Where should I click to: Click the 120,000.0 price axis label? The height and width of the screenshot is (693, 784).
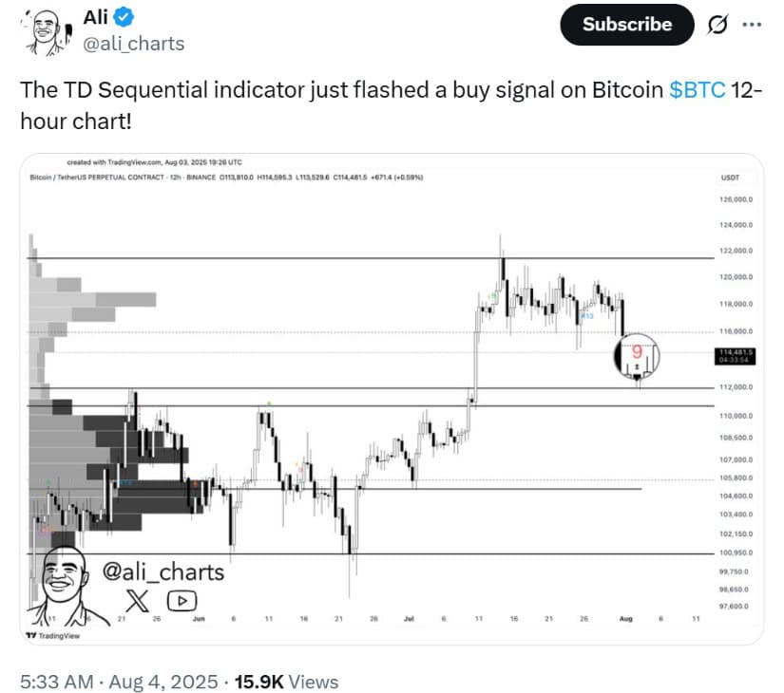(736, 277)
